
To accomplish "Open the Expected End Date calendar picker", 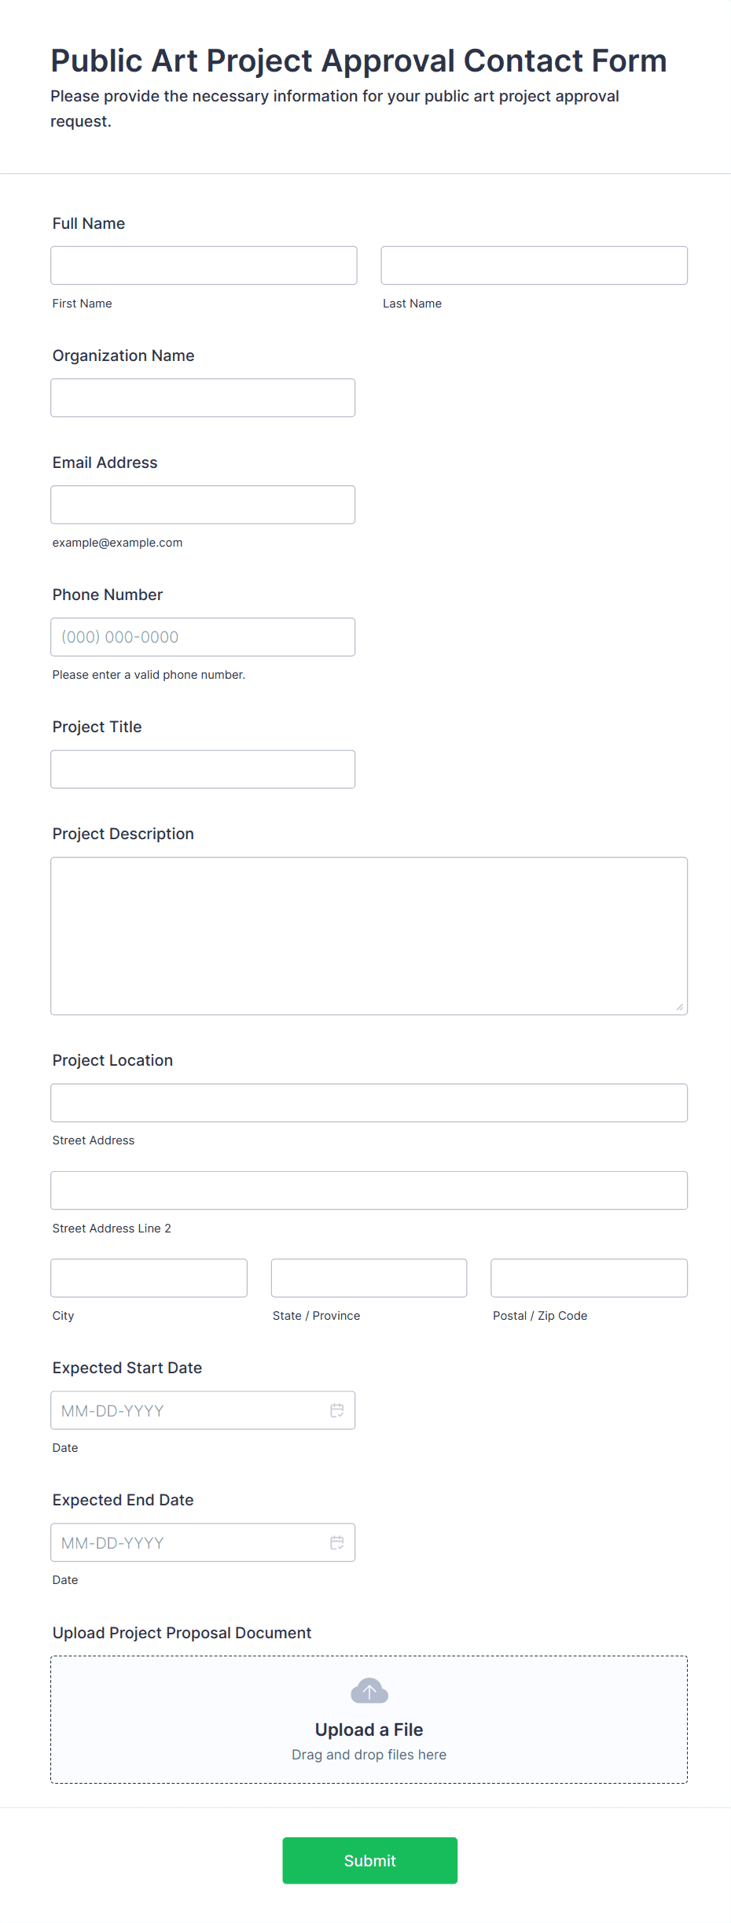I will 337,1542.
